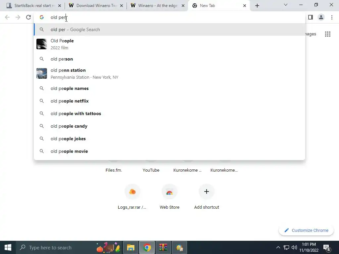This screenshot has height=254, width=339.
Task: Pick the 'old people candy' suggestion
Action: click(x=169, y=126)
